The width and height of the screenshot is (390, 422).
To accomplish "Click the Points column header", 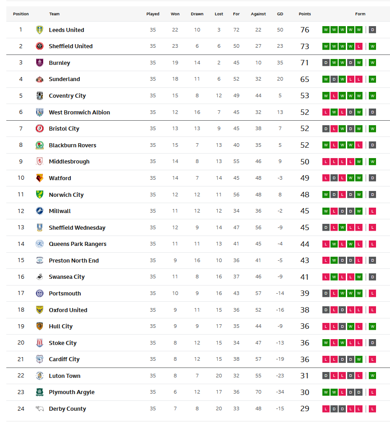I will (305, 14).
